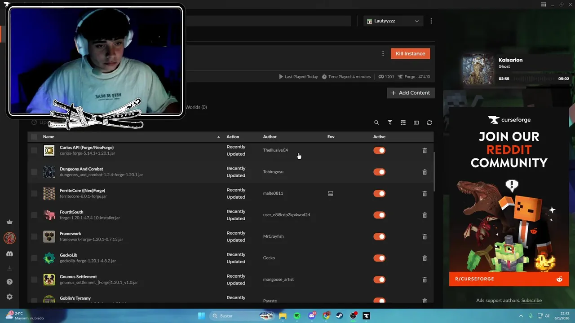Open the Lautyyzzz account dropdown
575x323 pixels.
(393, 21)
